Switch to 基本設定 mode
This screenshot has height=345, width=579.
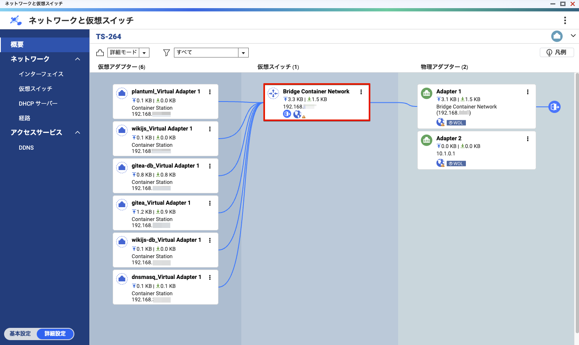point(20,334)
